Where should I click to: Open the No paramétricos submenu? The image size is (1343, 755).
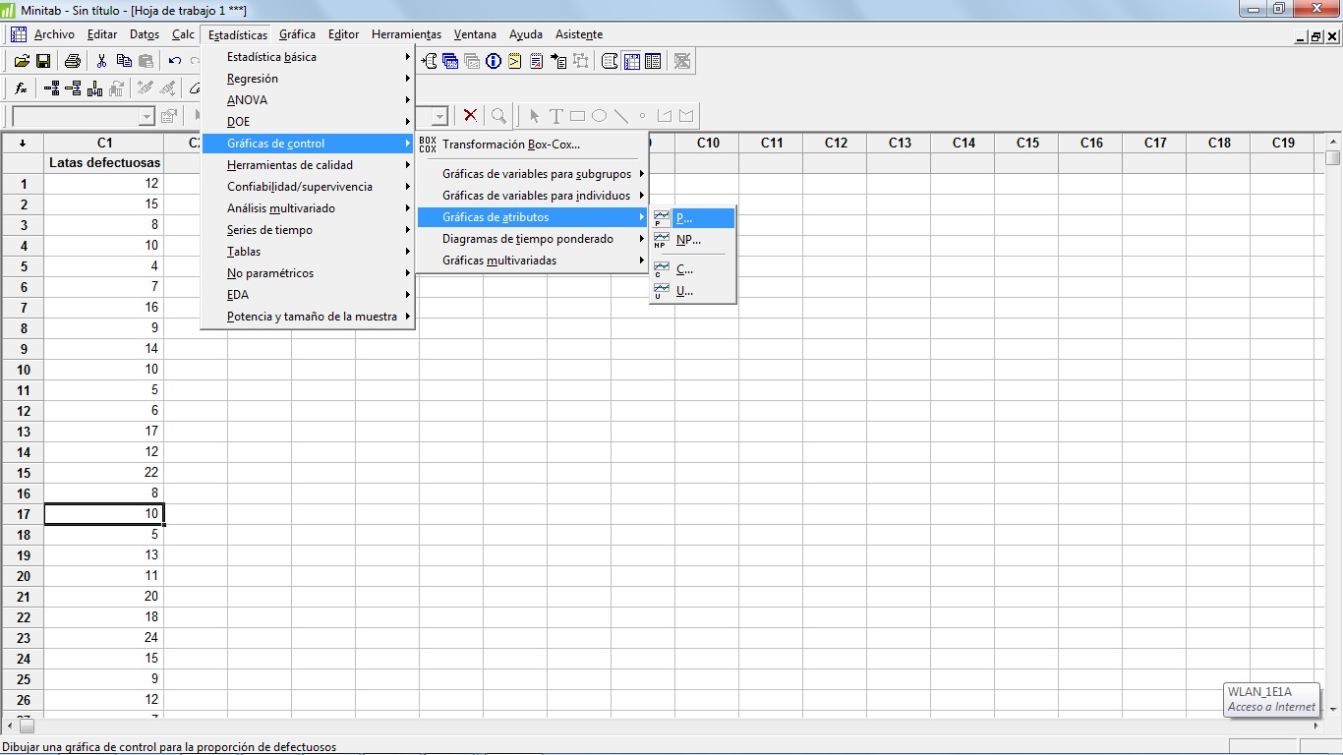point(308,273)
